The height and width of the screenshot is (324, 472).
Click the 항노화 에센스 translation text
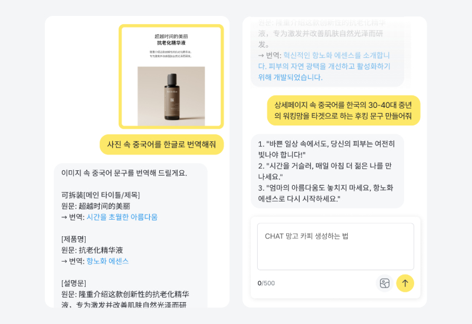[x=107, y=261]
